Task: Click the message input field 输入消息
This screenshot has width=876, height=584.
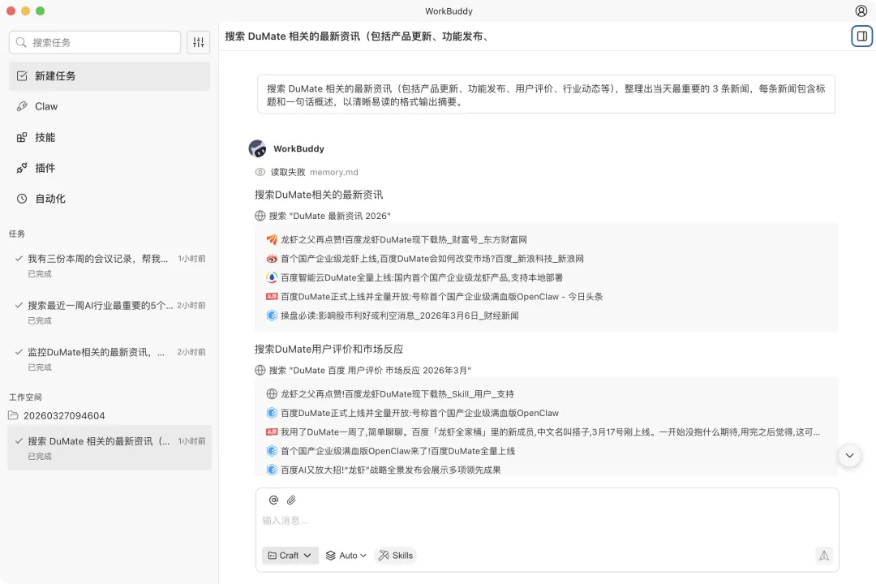Action: [x=547, y=521]
